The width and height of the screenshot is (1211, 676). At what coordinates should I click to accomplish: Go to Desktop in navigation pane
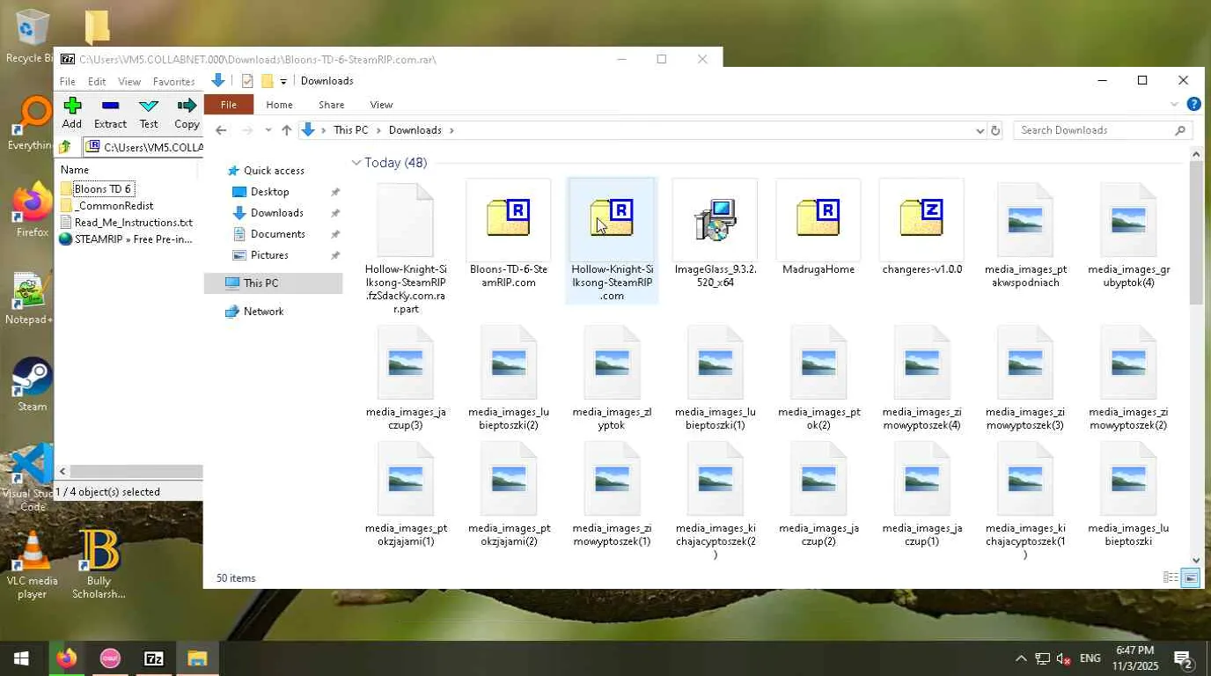[269, 192]
